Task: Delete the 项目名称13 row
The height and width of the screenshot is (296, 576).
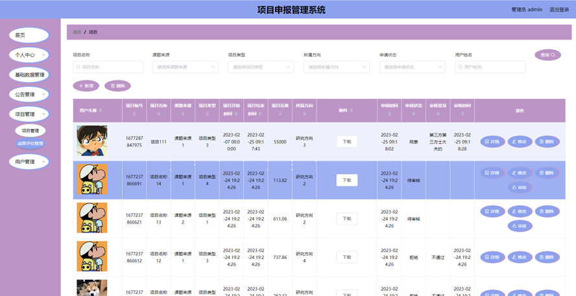Action: tap(547, 211)
